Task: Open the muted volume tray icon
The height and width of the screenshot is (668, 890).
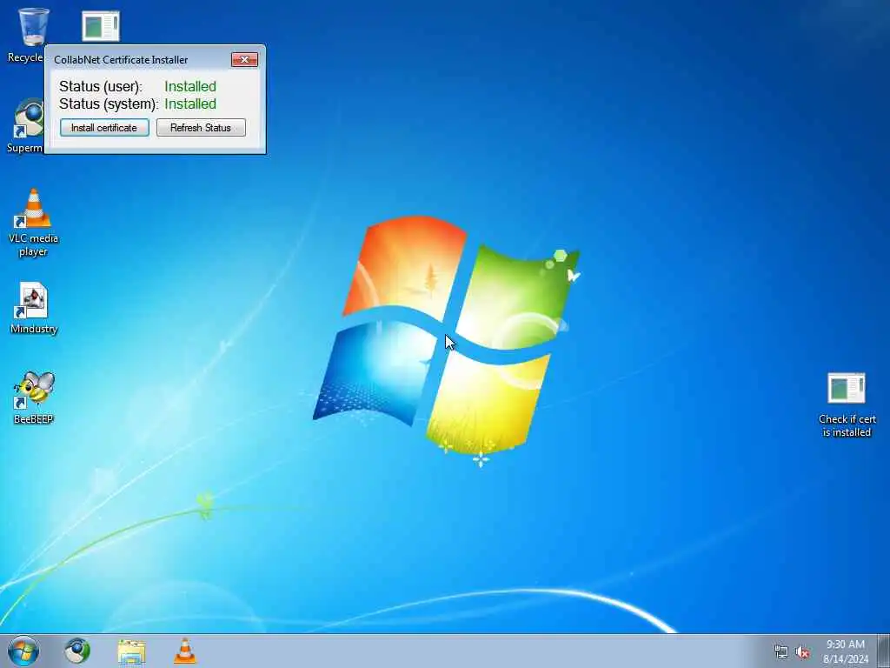Action: tap(802, 651)
